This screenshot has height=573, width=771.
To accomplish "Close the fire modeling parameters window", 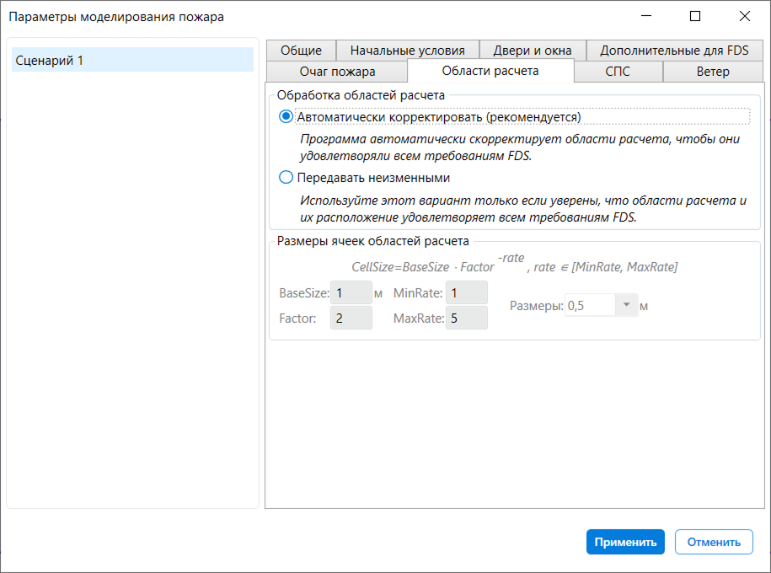I will pyautogui.click(x=745, y=16).
